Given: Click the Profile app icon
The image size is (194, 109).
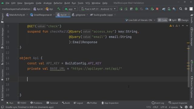Looking at the screenshot, I should click(x=147, y=9).
